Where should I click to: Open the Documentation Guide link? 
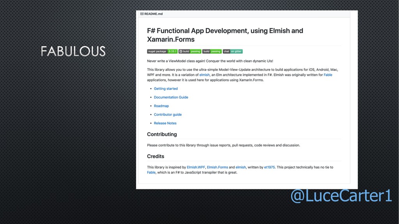tap(171, 97)
